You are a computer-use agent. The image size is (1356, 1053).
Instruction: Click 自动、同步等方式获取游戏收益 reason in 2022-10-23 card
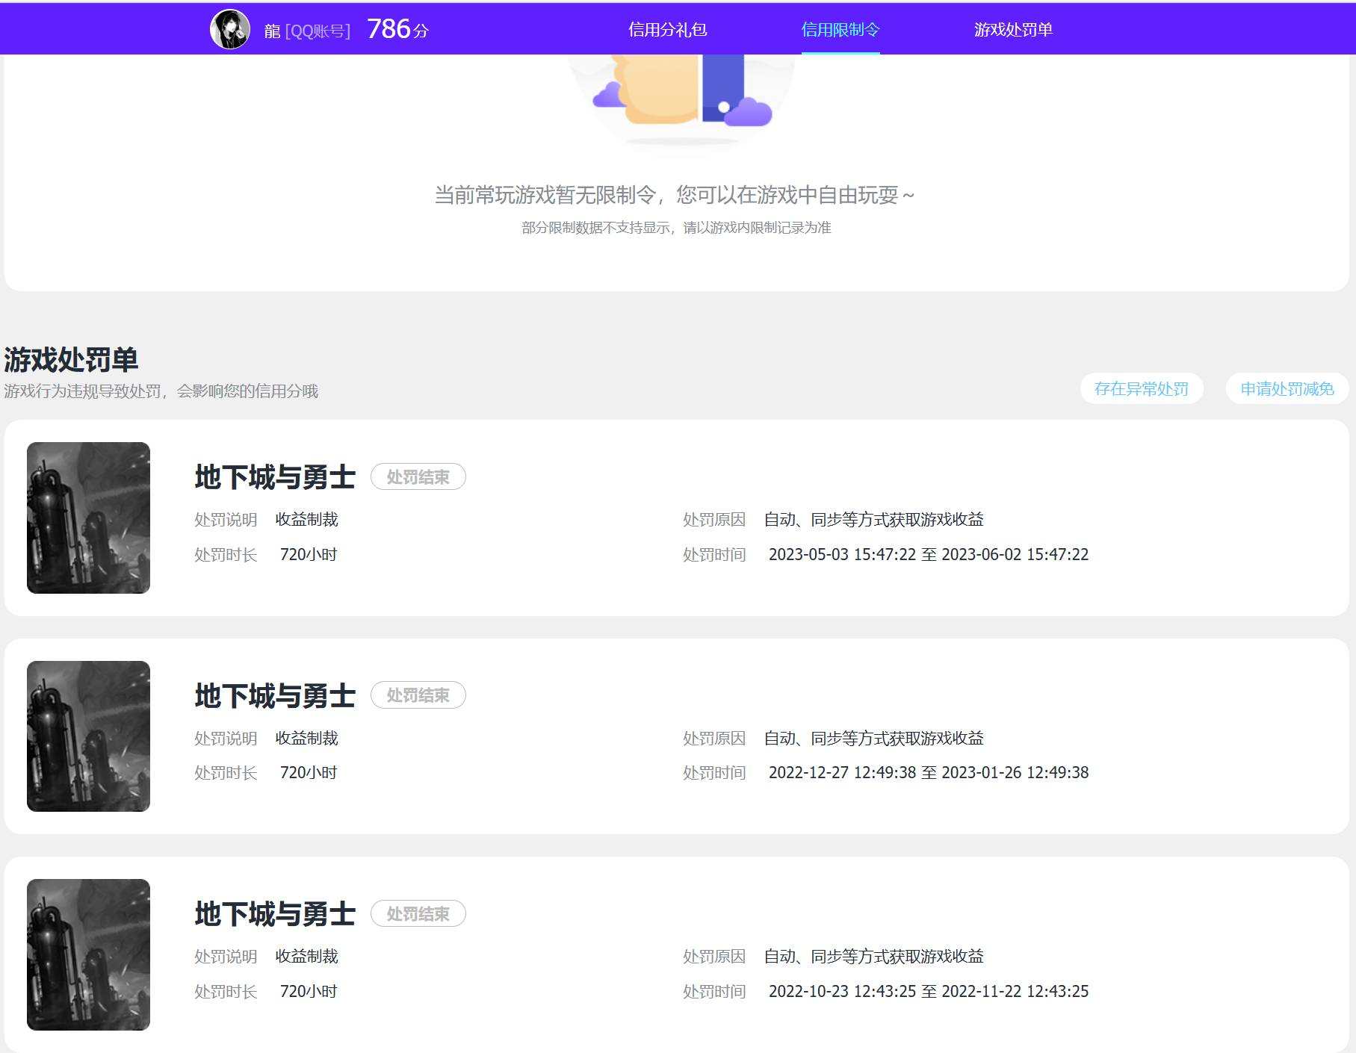point(873,956)
